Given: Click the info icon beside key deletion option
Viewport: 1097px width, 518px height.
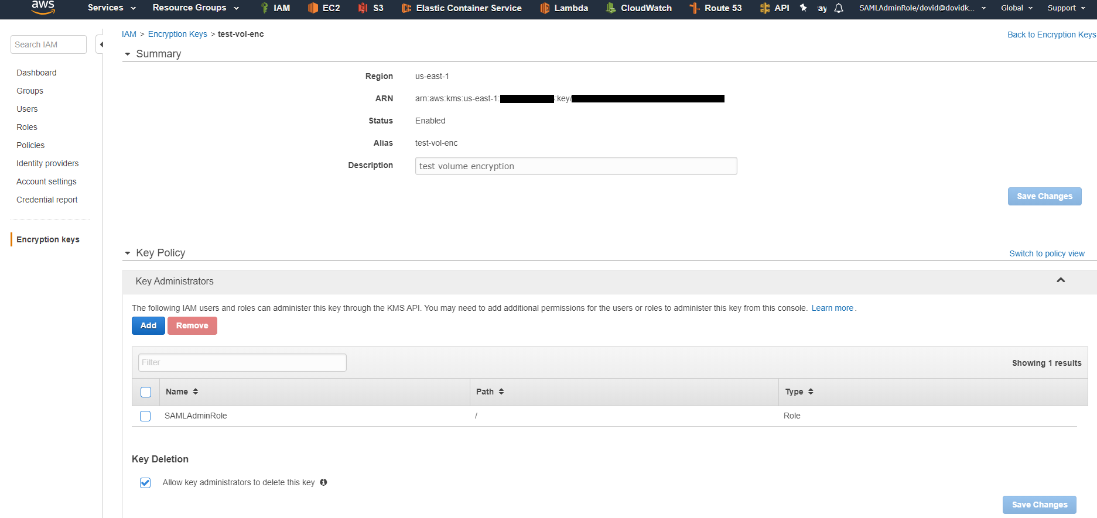Looking at the screenshot, I should [x=323, y=482].
